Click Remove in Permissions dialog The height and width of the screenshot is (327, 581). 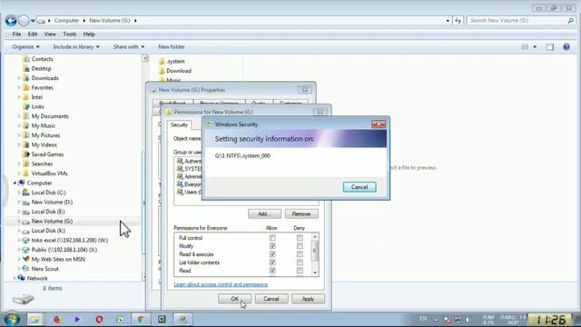(301, 214)
